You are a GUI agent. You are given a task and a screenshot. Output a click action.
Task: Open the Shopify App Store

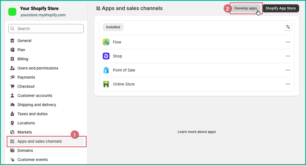(x=281, y=8)
